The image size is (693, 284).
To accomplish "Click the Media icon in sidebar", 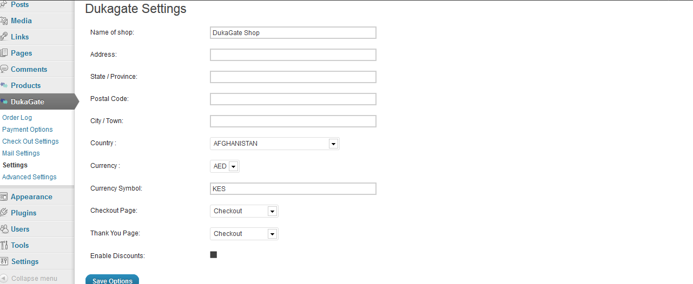I will (x=3, y=21).
